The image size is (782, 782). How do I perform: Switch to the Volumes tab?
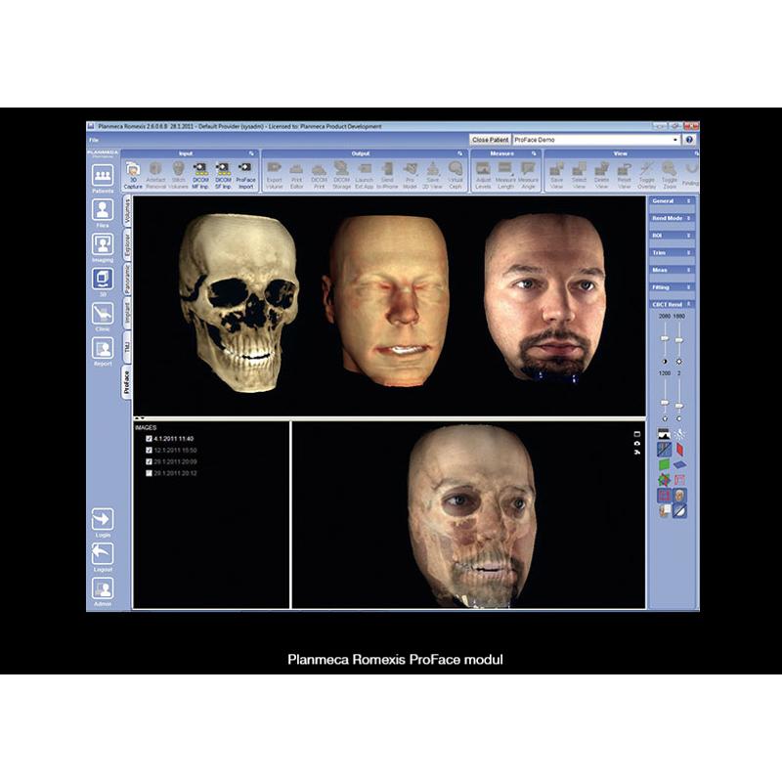click(127, 211)
